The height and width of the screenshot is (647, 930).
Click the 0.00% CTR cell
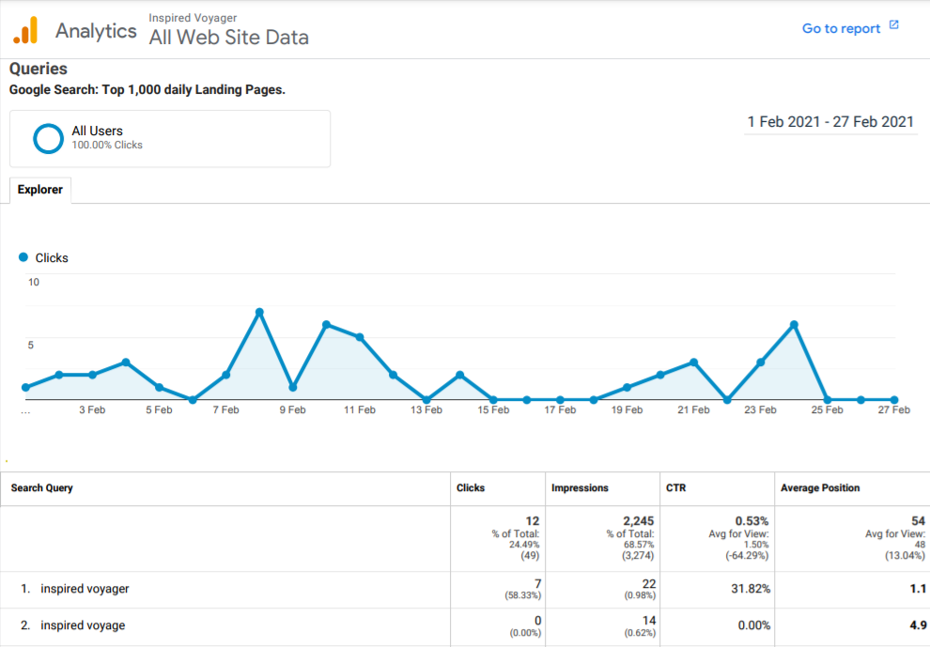[753, 625]
